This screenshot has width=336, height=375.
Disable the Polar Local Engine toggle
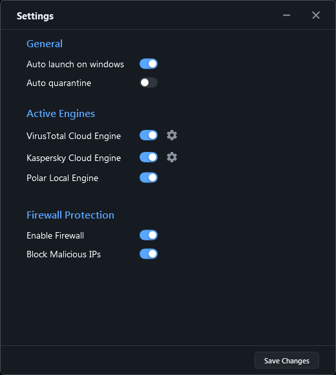(x=149, y=178)
